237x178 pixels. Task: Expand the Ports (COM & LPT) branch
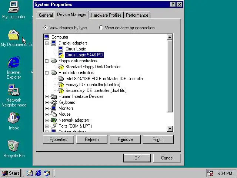coord(47,126)
